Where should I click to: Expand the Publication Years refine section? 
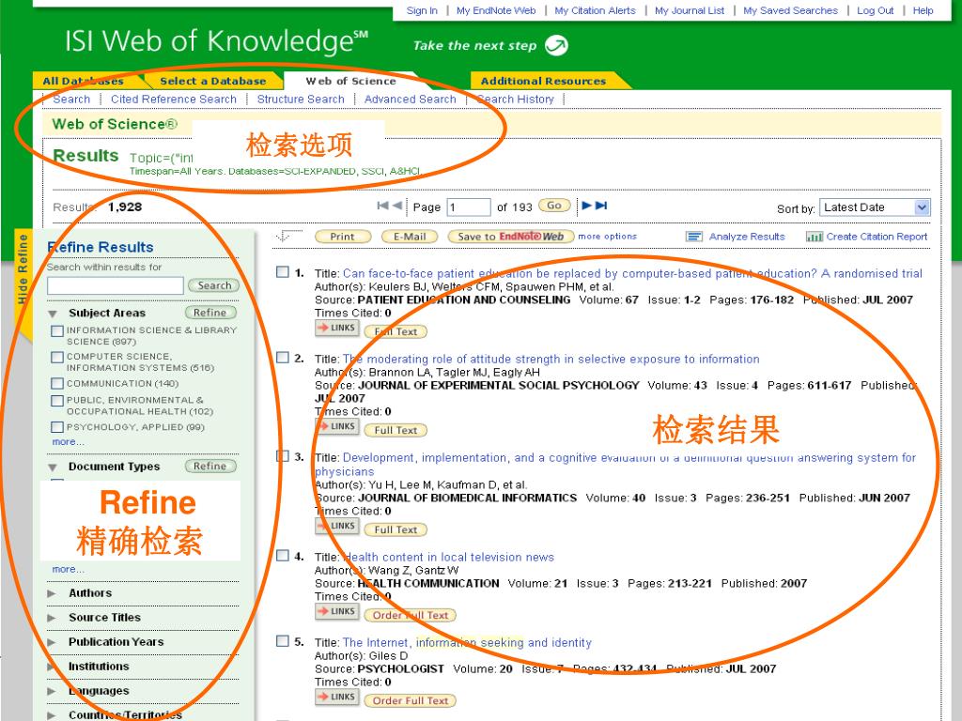tap(53, 642)
